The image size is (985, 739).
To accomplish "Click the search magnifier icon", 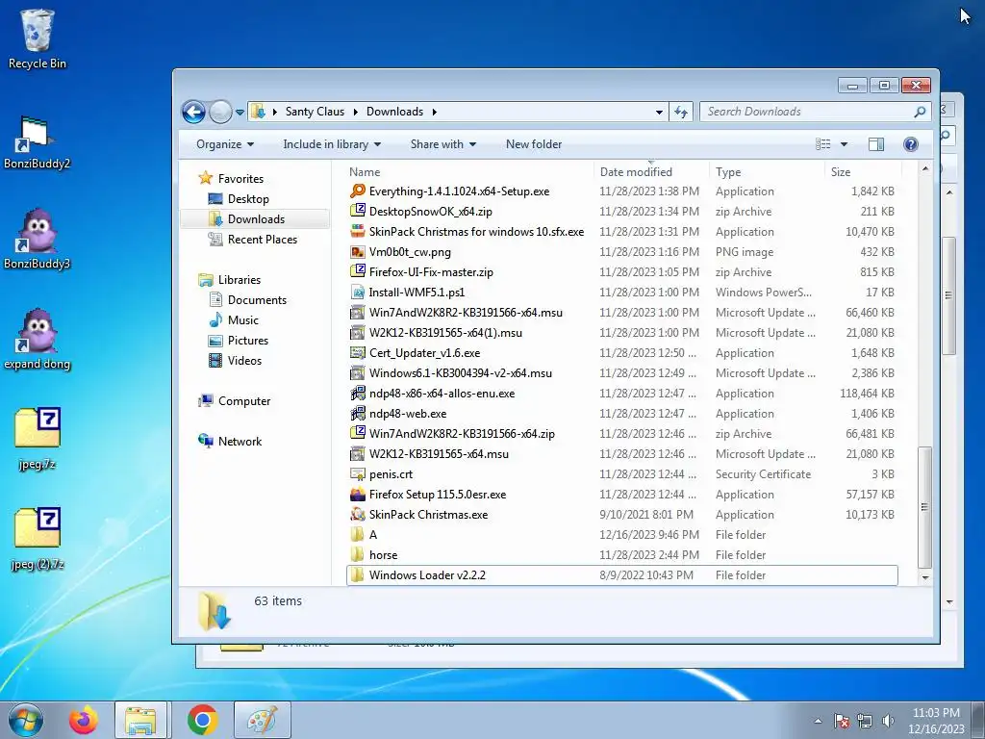I will point(920,112).
